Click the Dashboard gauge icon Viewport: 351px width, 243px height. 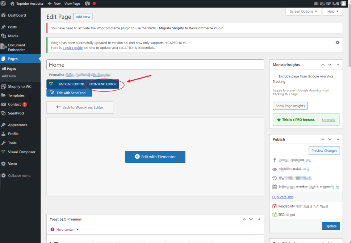[x=3, y=15]
